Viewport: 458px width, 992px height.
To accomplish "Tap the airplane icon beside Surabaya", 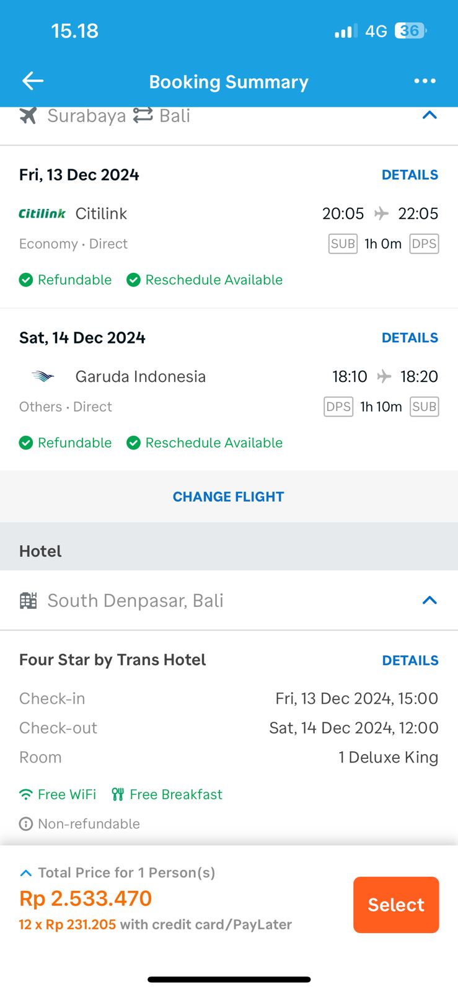I will [28, 115].
